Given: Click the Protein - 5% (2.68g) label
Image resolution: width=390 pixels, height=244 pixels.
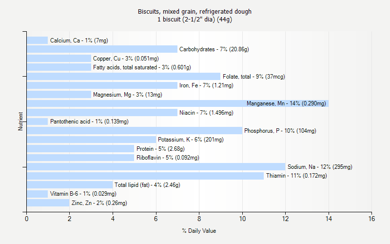Looking at the screenshot, I should click(x=160, y=149).
